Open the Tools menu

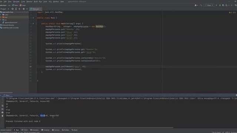pos(45,1)
